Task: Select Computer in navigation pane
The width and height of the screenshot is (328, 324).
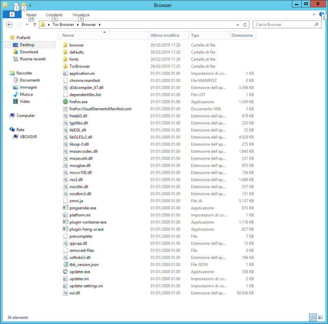Action: tap(25, 115)
